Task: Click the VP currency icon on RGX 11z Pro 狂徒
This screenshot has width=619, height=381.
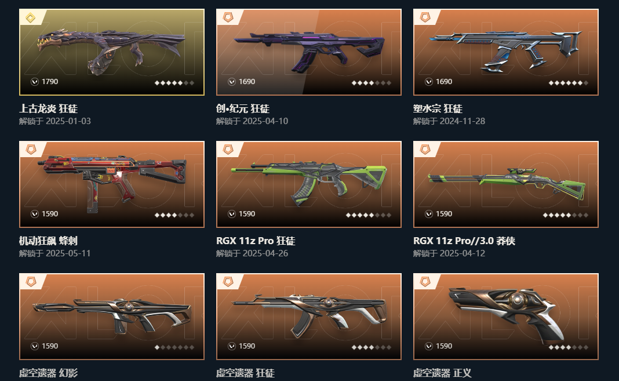Action: (x=232, y=214)
